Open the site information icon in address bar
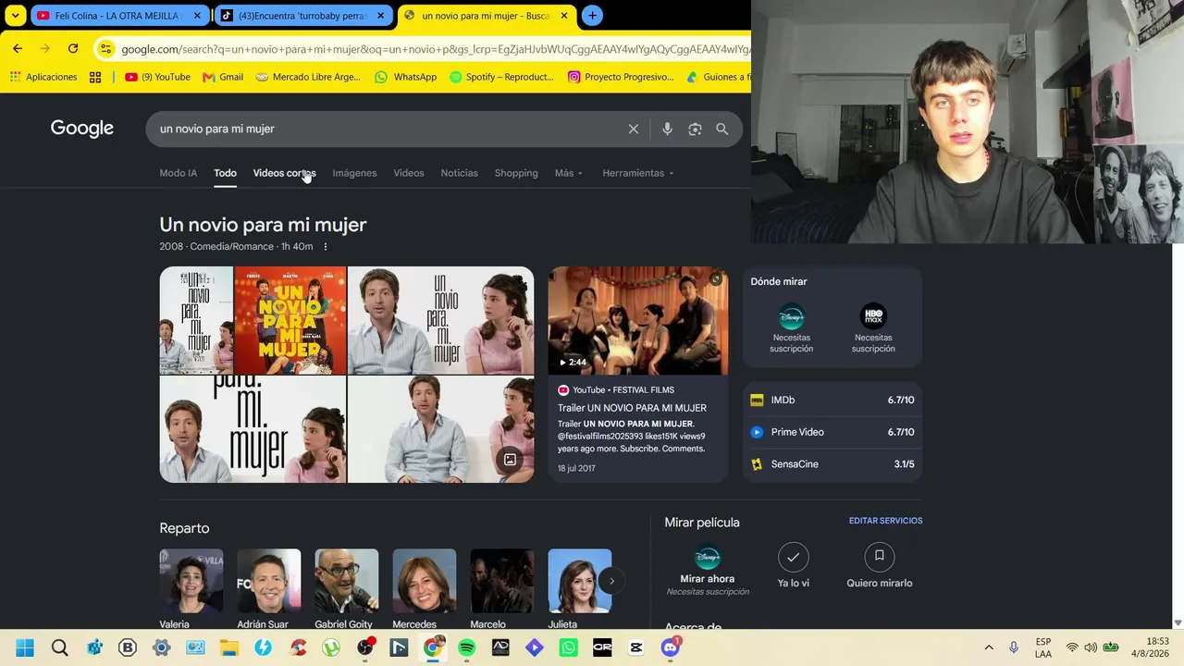The width and height of the screenshot is (1184, 666). (x=105, y=49)
